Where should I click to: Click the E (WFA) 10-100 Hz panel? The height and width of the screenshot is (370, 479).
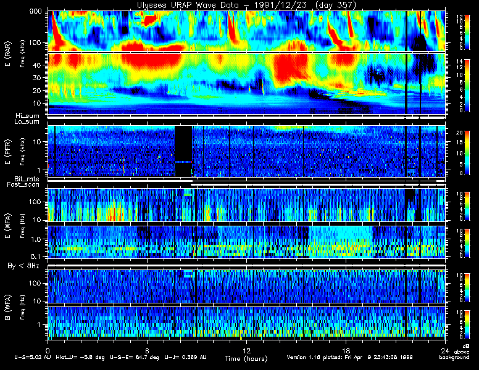246,205
